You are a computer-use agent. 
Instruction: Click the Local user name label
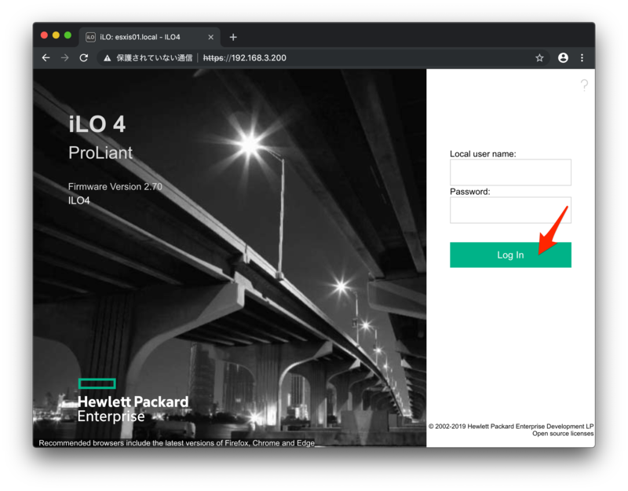483,154
